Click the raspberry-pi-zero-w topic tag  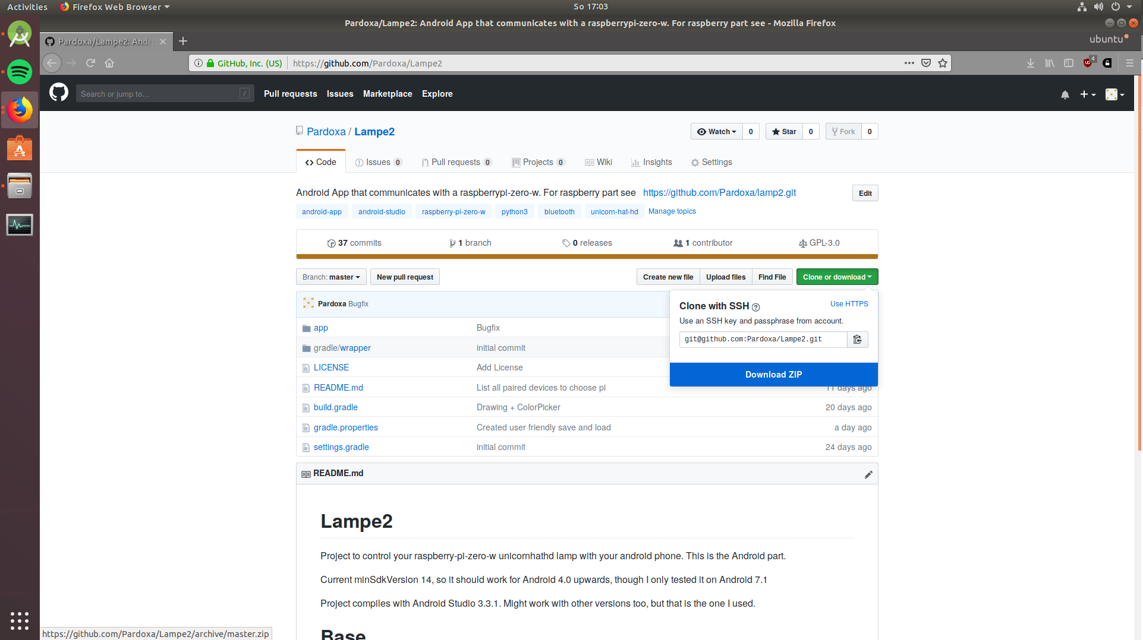tap(454, 212)
